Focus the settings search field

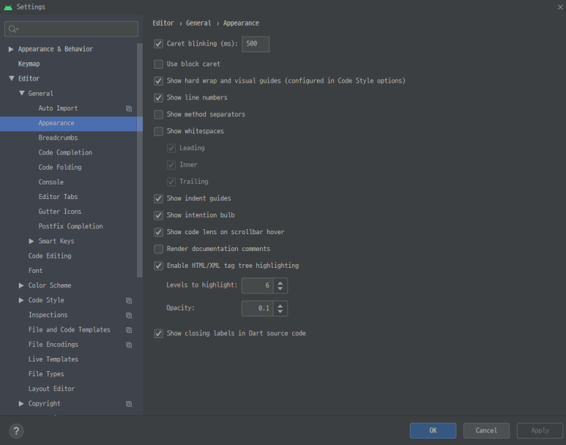click(x=71, y=29)
